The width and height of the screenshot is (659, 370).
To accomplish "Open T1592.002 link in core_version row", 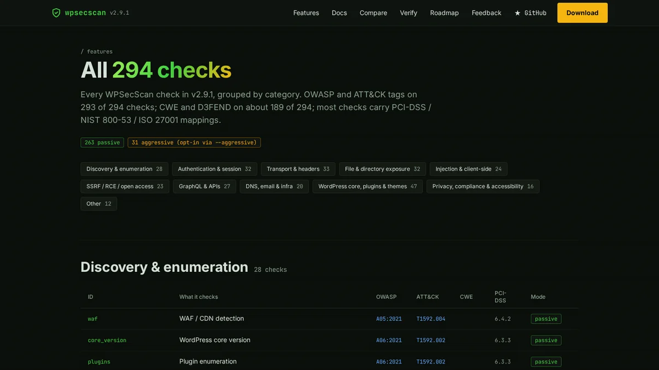I will tap(431, 340).
